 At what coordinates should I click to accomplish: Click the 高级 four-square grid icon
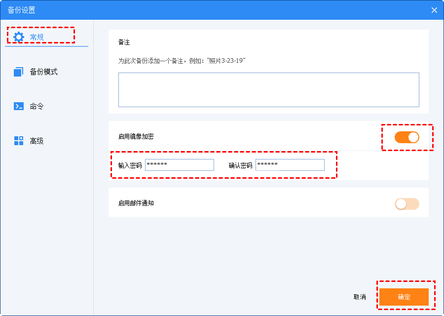(x=19, y=141)
